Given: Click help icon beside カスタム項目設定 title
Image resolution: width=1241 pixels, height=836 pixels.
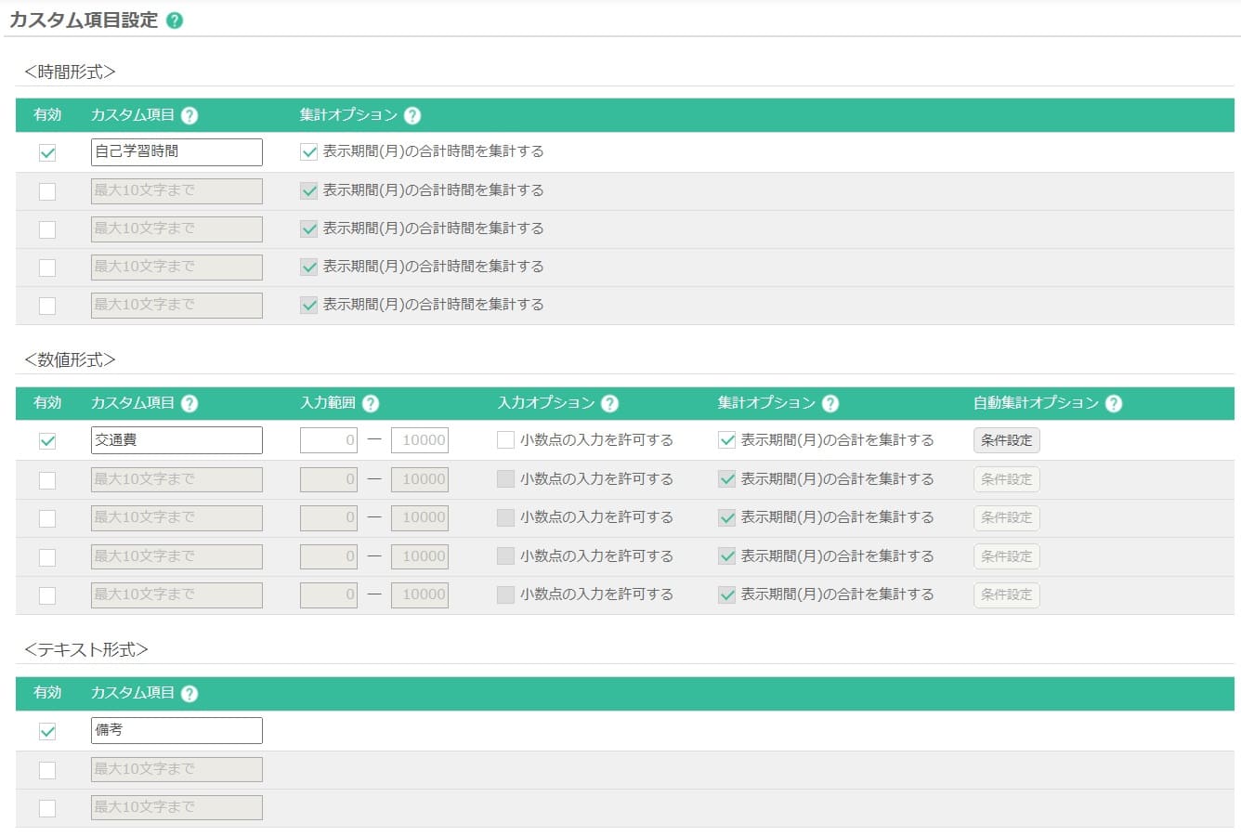Looking at the screenshot, I should point(174,20).
